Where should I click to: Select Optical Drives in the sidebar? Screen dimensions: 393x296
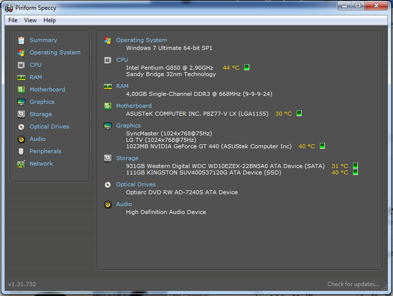pos(49,127)
